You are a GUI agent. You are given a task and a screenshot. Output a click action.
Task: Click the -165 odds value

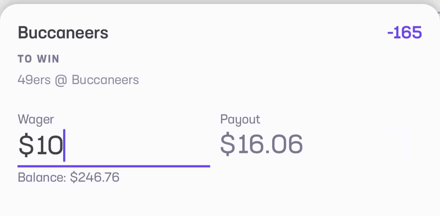tap(404, 33)
